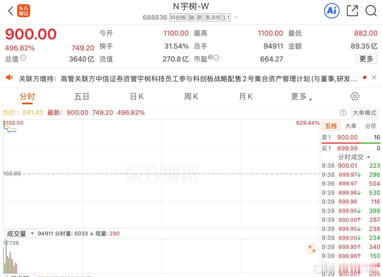
Task: Click the N宇树-W stock title
Action: click(191, 6)
